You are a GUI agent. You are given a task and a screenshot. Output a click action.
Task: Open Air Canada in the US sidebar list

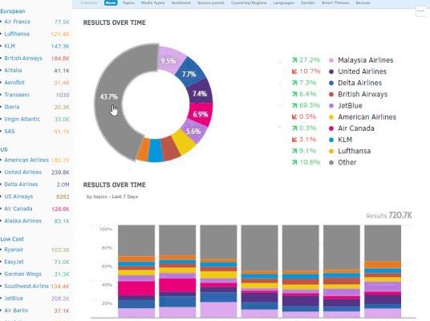(18, 209)
